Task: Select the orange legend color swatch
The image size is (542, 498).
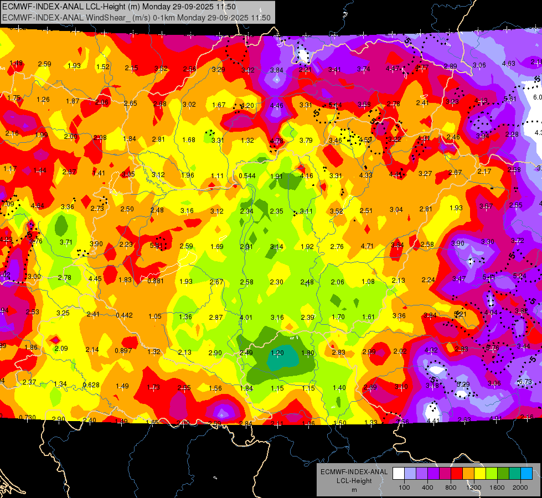Action: (468, 473)
